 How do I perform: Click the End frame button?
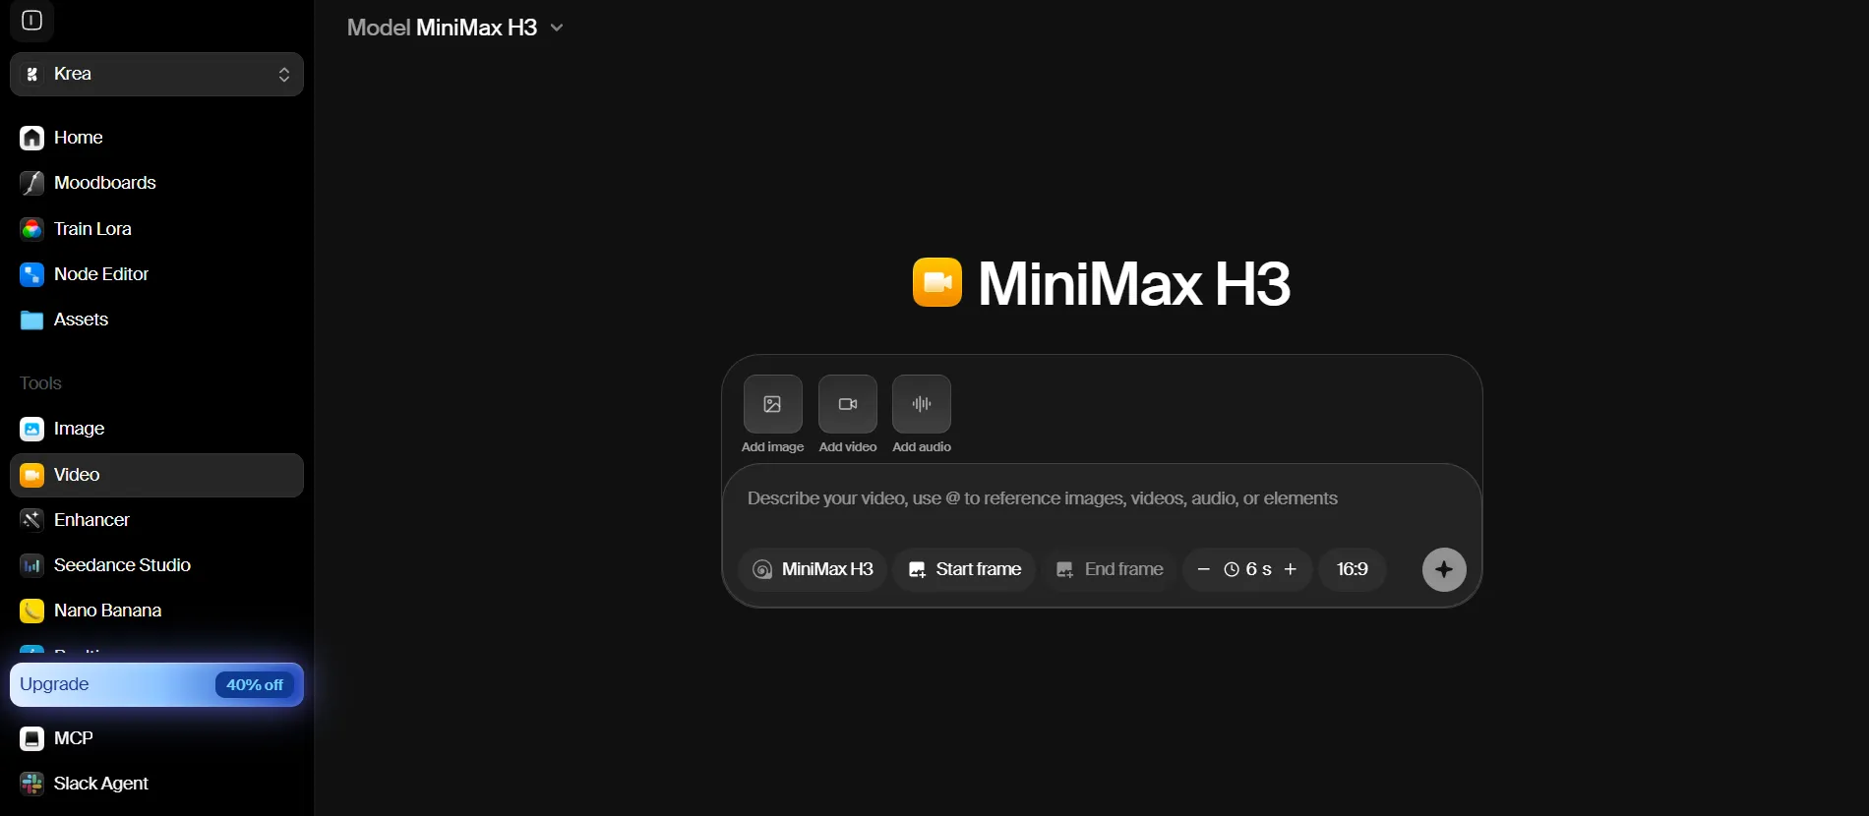pos(1109,569)
